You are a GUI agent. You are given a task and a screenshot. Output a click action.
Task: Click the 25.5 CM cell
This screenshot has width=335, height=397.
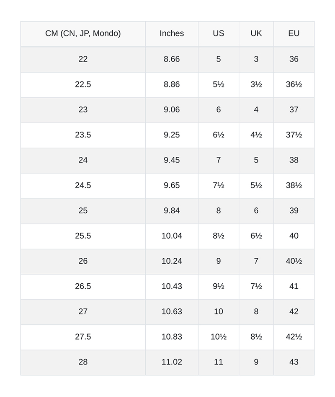point(83,236)
